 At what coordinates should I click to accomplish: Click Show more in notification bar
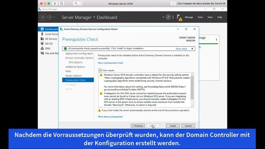click(181, 49)
